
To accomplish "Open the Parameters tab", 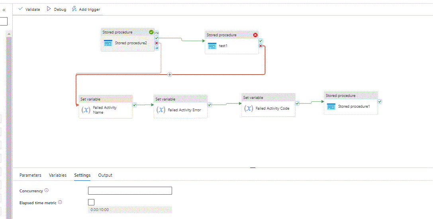I will pos(30,175).
